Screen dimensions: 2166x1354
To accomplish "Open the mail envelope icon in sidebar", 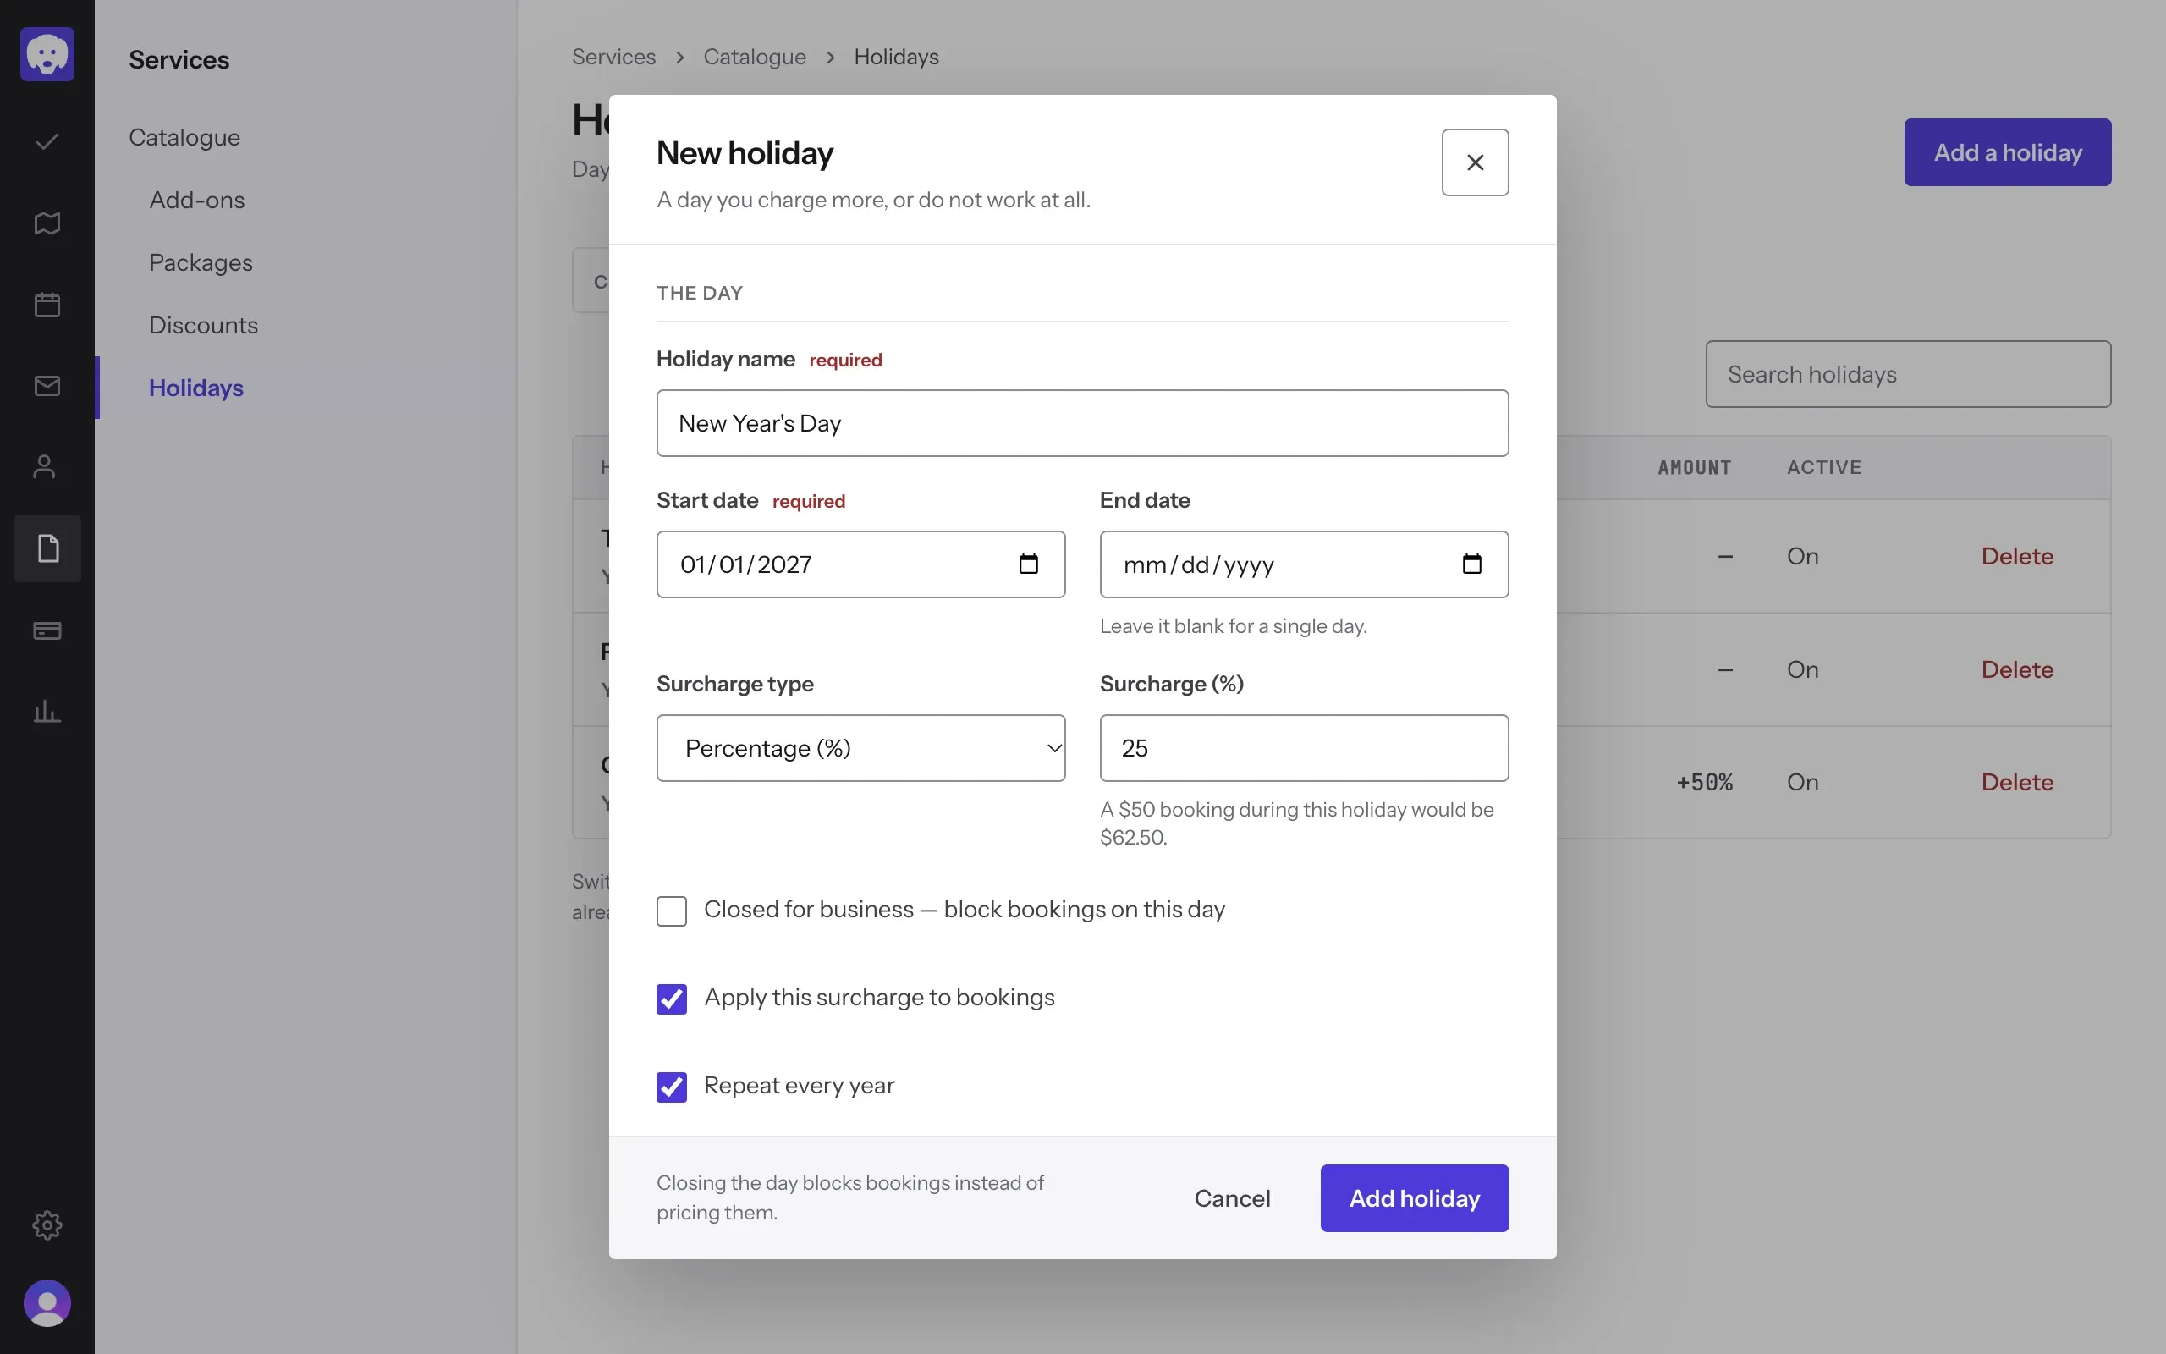I will pyautogui.click(x=47, y=386).
